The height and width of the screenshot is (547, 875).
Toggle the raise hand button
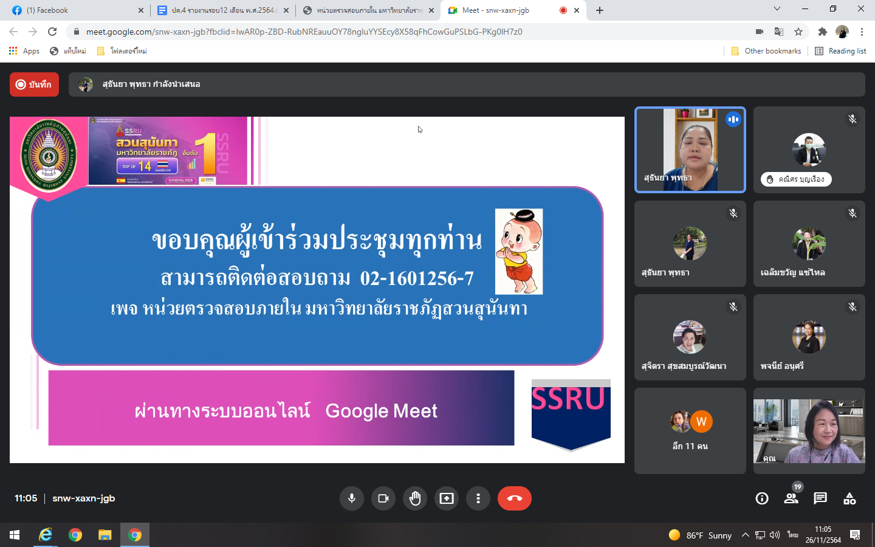415,498
